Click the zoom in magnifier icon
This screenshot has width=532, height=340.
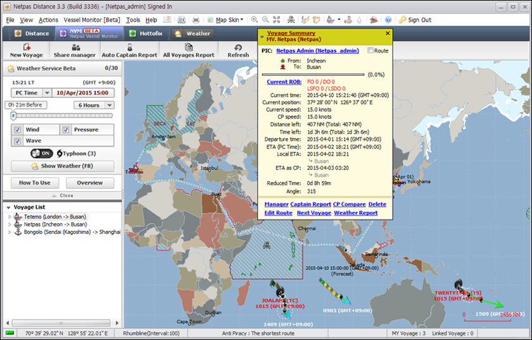point(254,20)
